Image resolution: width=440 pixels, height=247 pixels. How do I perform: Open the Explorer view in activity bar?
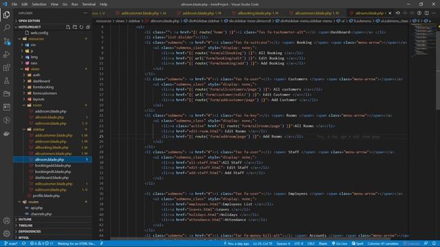tap(6, 14)
